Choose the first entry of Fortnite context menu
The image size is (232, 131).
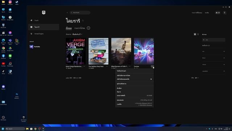[134, 71]
